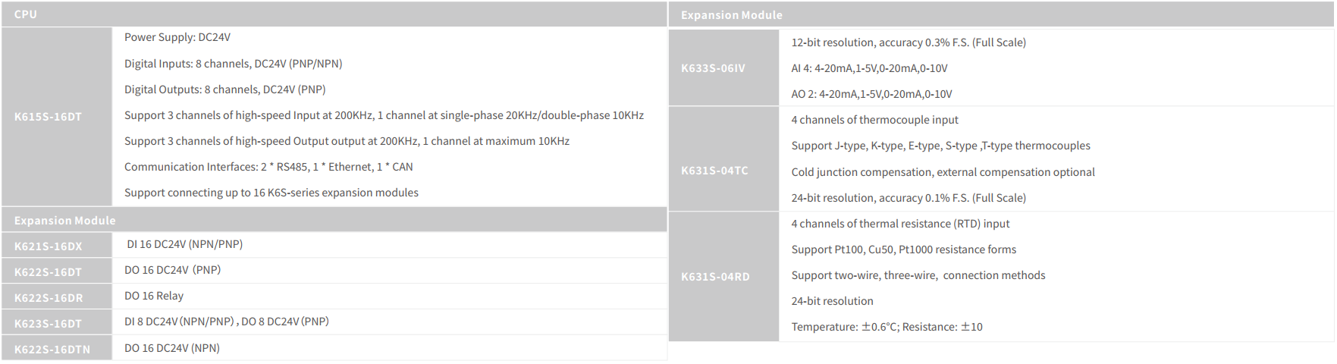
Task: Select the DO 16 DC24V (NPN) description
Action: (172, 348)
